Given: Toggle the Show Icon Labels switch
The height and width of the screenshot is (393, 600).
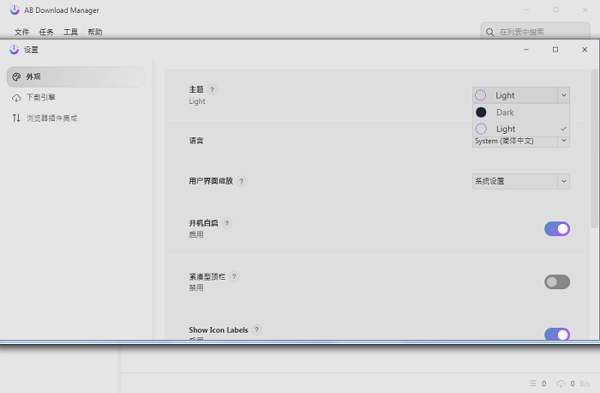Looking at the screenshot, I should coord(557,334).
